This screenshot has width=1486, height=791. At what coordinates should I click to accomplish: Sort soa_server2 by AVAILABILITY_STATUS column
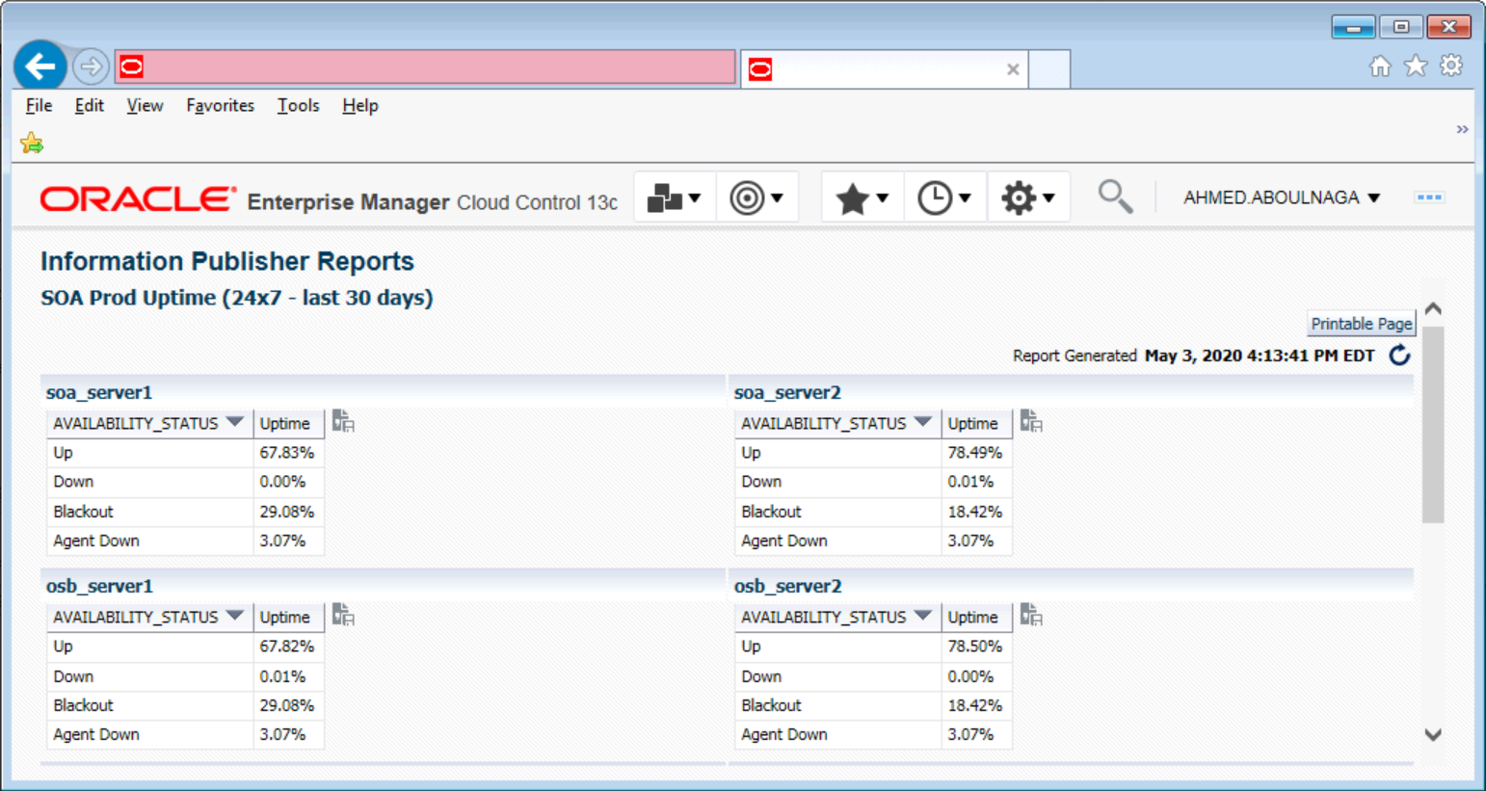pos(835,424)
